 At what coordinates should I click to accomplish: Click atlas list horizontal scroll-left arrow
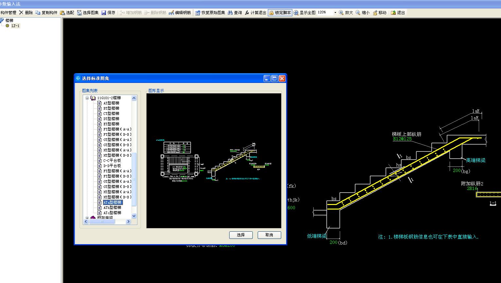[86, 222]
